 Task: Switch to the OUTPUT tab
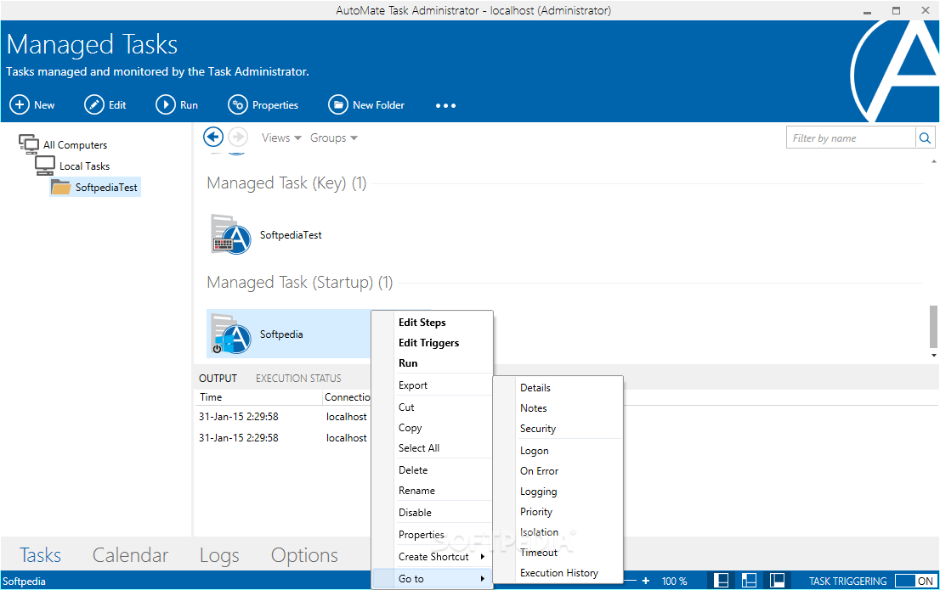pos(218,379)
